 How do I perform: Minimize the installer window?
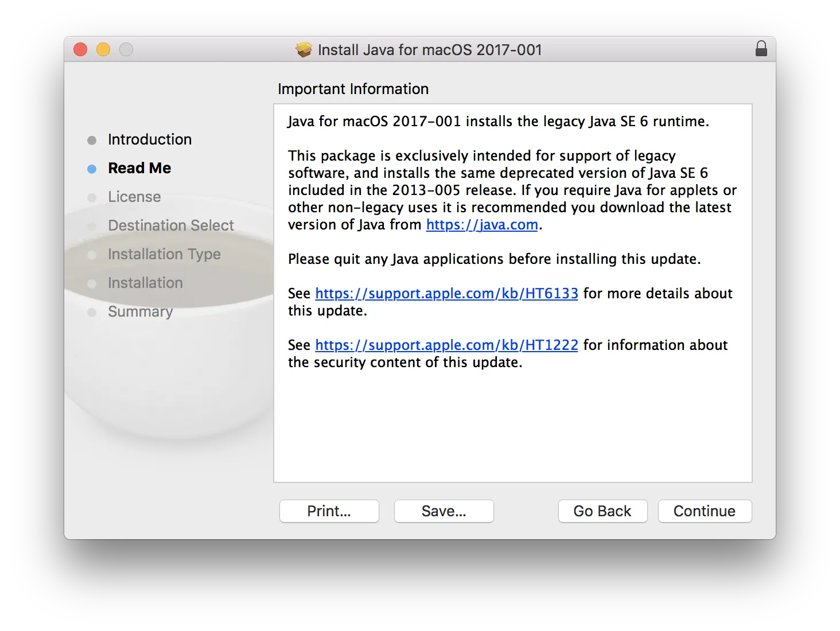pyautogui.click(x=103, y=50)
